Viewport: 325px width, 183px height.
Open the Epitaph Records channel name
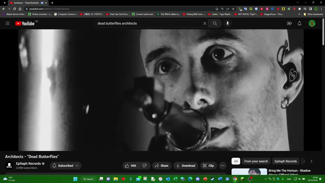click(x=28, y=163)
